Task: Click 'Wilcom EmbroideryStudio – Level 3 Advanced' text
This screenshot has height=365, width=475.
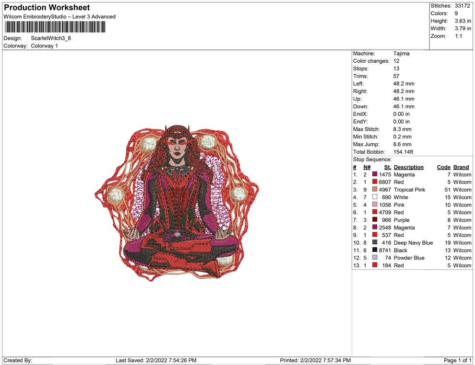Action: click(59, 17)
